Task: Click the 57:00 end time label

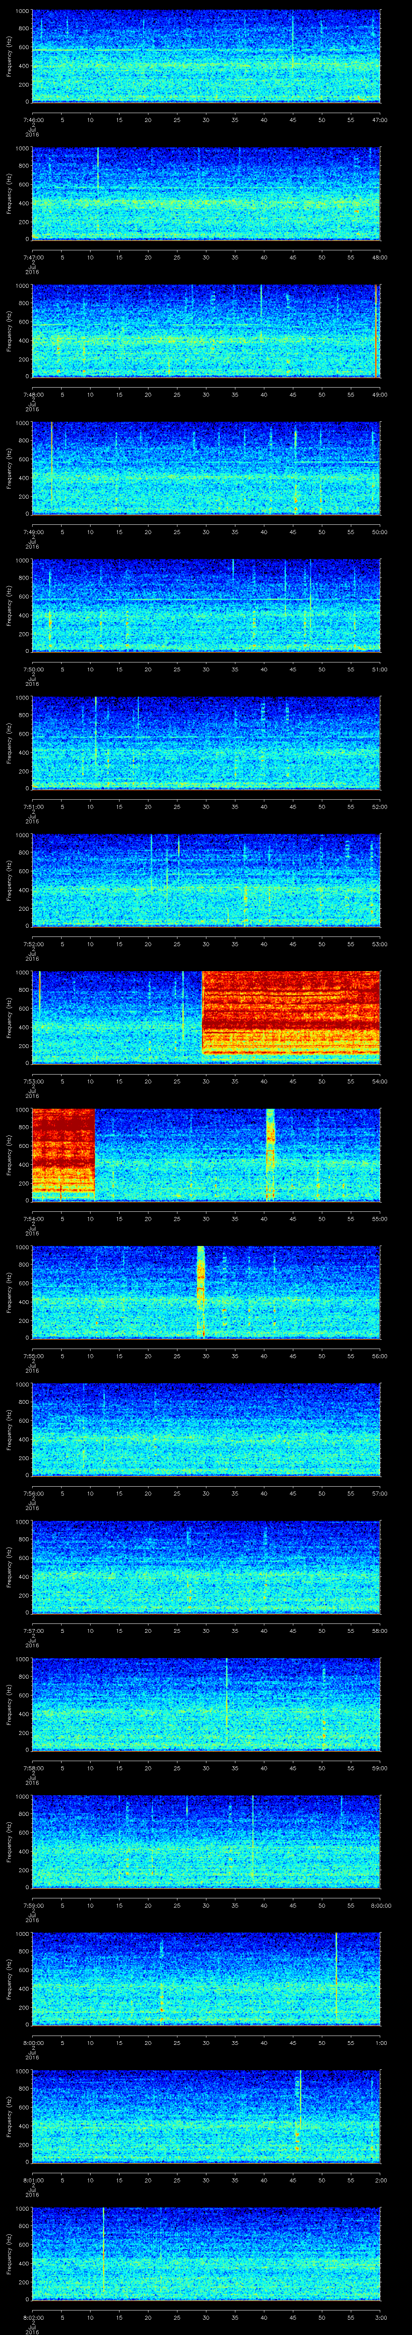Action: (379, 1493)
